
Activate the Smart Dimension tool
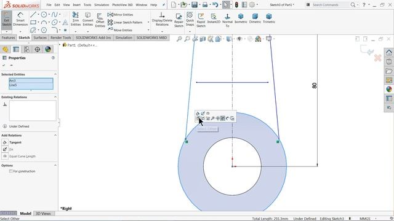[20, 19]
